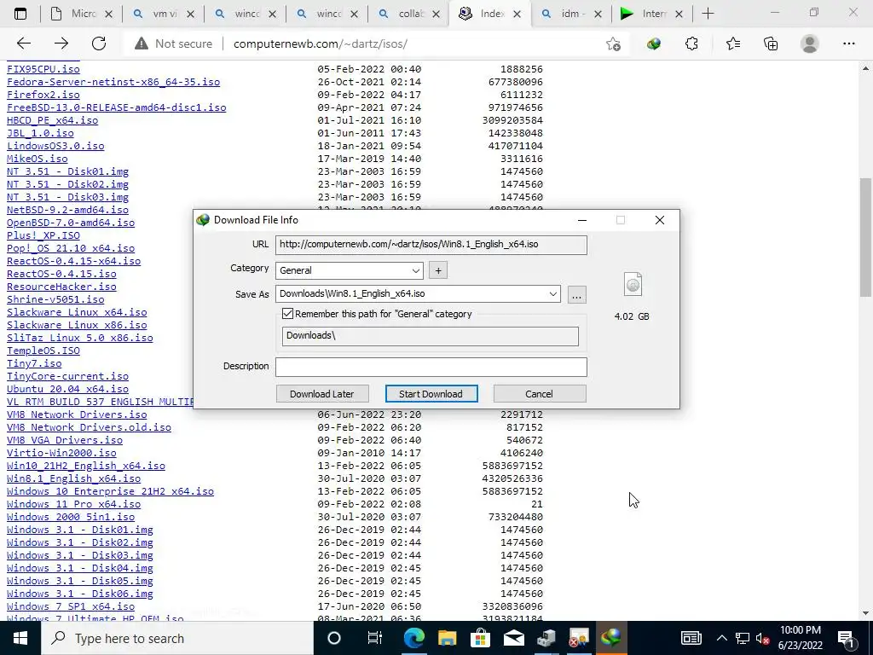Screen dimensions: 873x655
Task: Open HBCD_PE_x64.iso link
Action: tap(52, 120)
